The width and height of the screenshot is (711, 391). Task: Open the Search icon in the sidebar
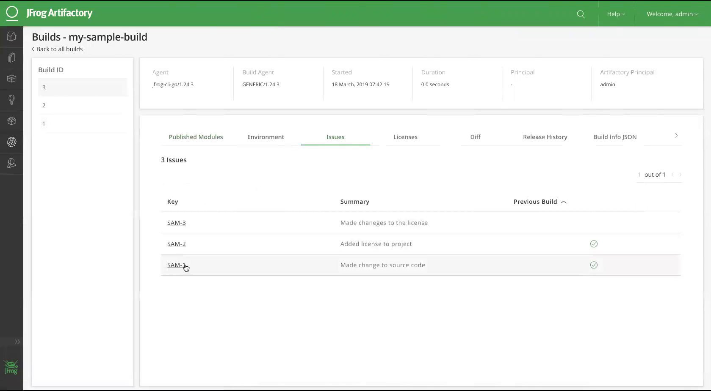[x=11, y=100]
